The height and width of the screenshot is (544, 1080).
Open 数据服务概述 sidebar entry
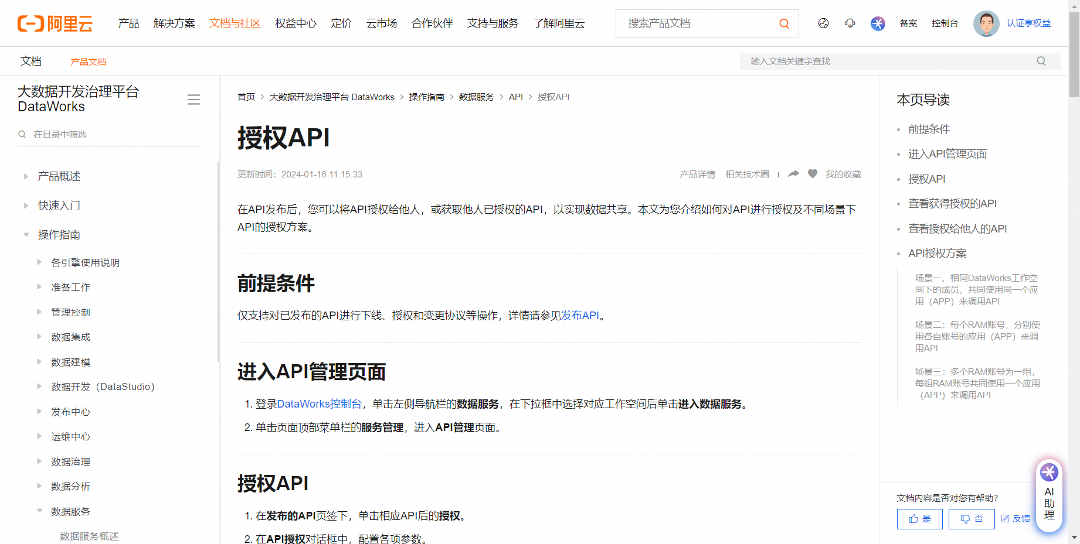89,536
